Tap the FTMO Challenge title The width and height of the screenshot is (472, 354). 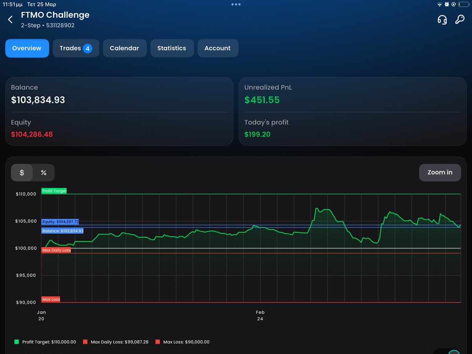[55, 15]
